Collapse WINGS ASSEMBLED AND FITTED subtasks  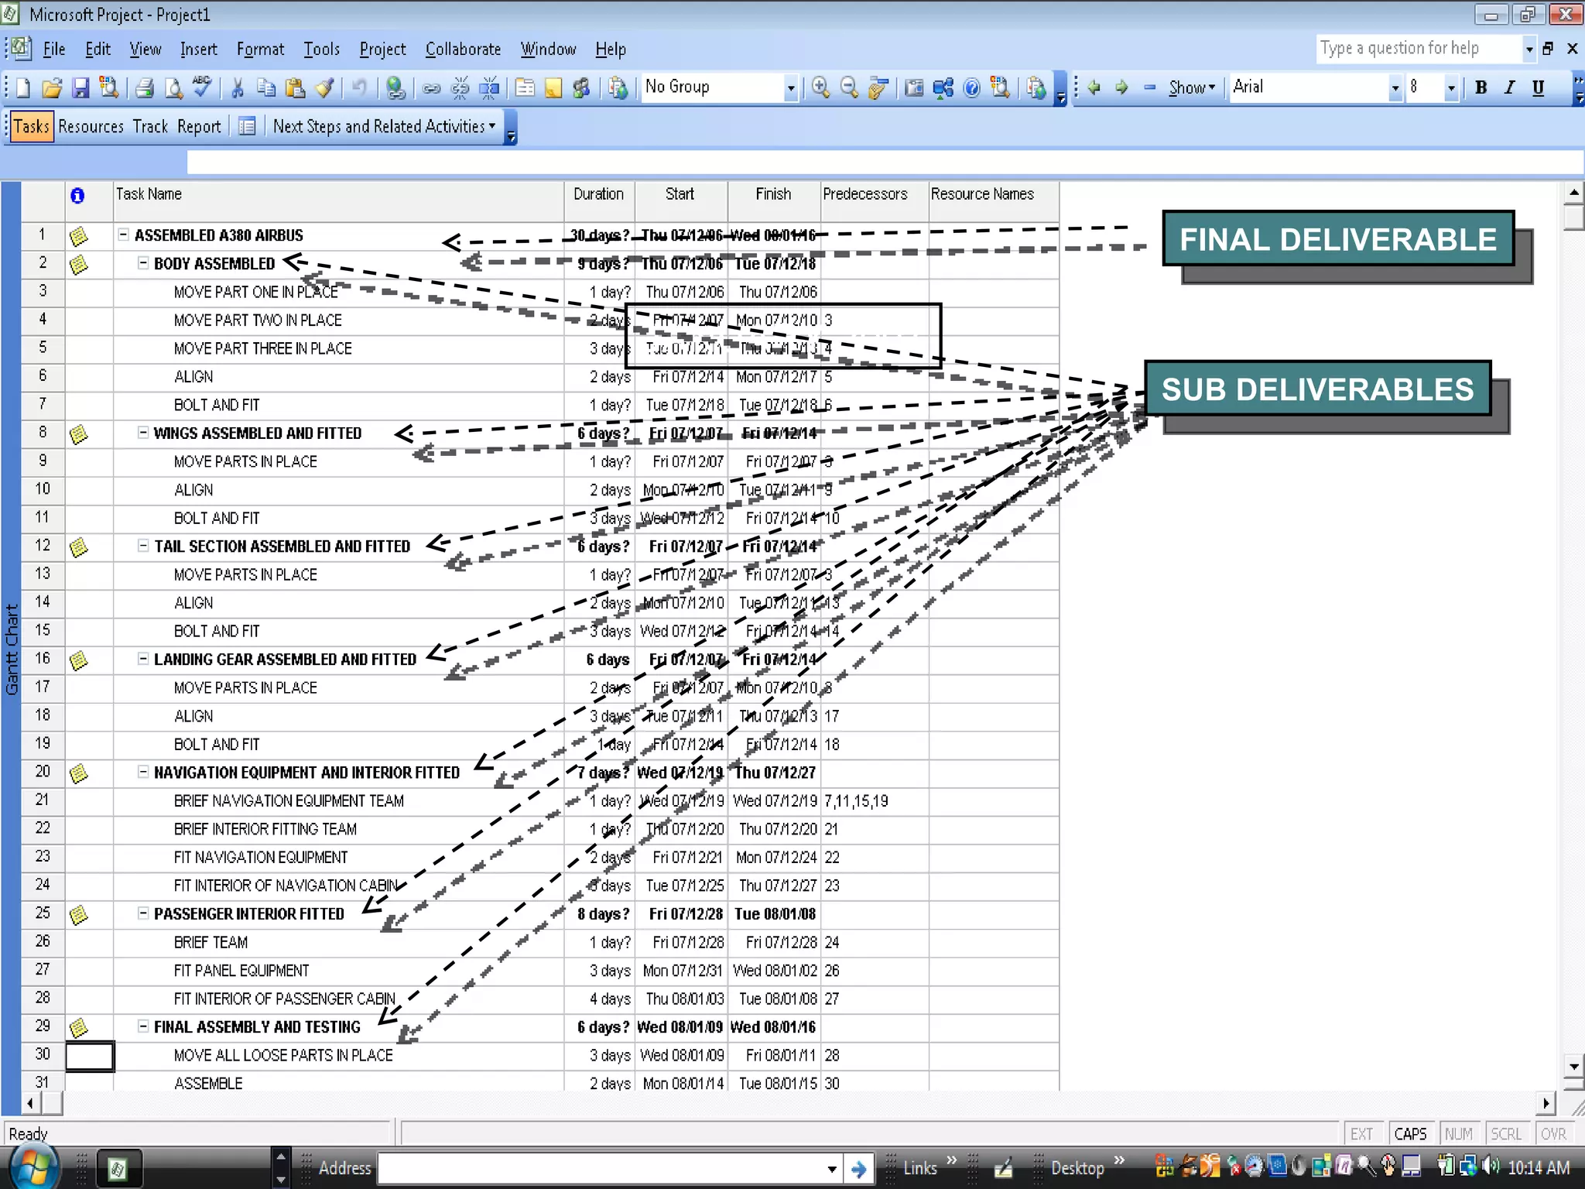[x=143, y=433]
